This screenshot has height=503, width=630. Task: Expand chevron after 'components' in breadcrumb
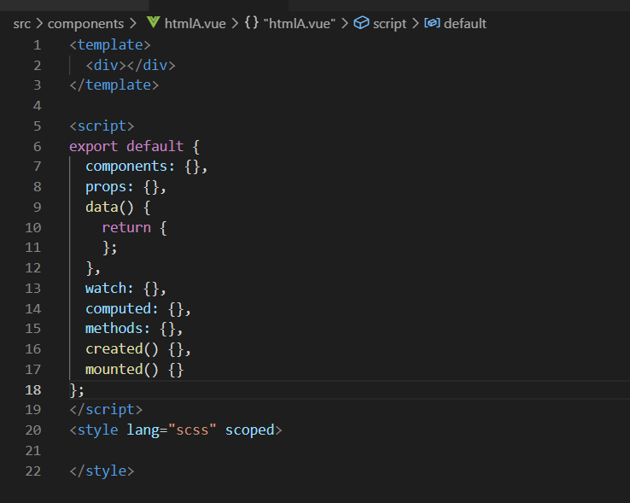(x=133, y=23)
